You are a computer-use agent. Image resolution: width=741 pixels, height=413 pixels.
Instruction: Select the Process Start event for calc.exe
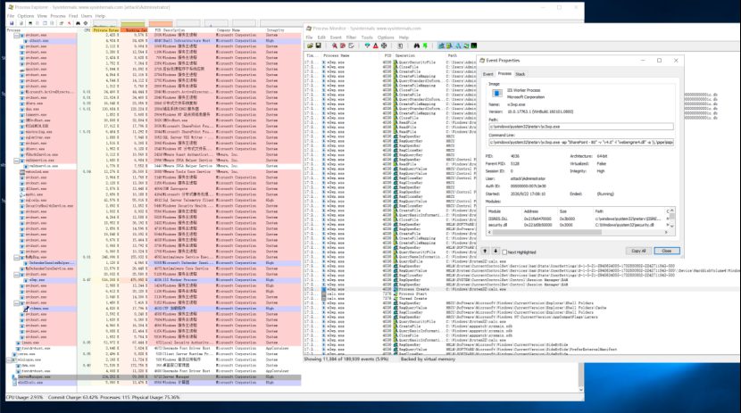click(x=521, y=293)
